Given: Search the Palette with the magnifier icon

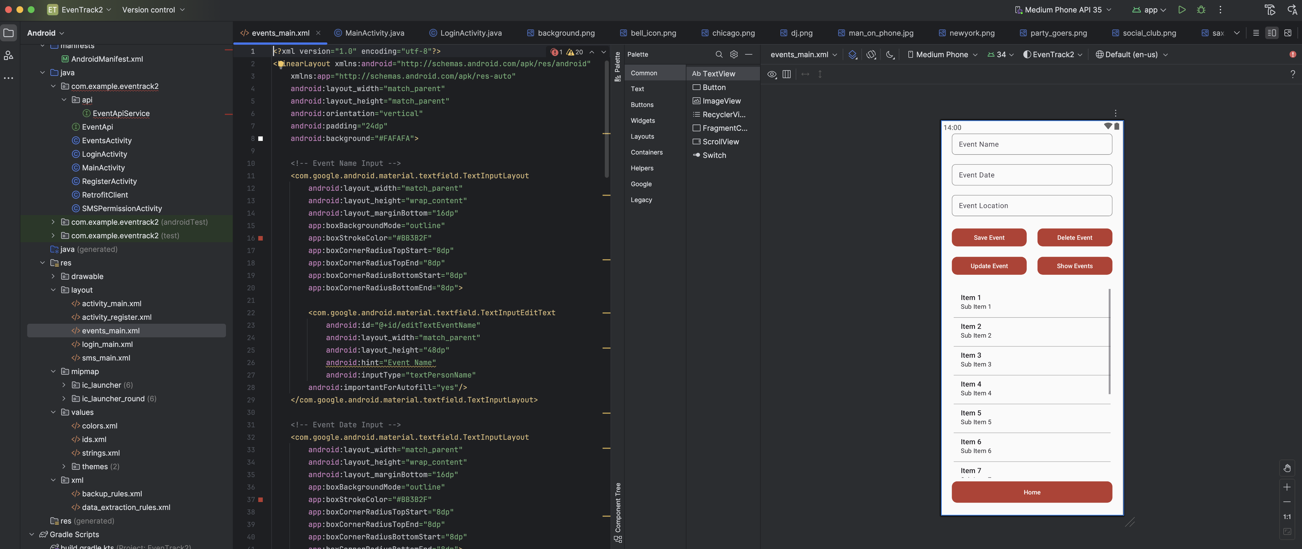Looking at the screenshot, I should tap(719, 54).
